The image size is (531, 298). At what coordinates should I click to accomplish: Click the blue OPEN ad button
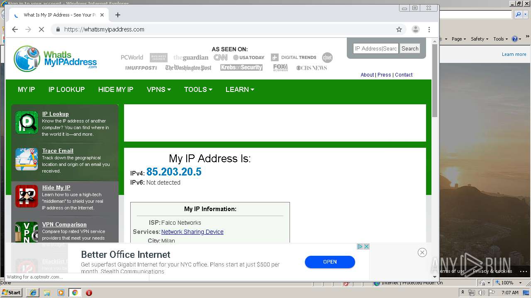tap(330, 262)
